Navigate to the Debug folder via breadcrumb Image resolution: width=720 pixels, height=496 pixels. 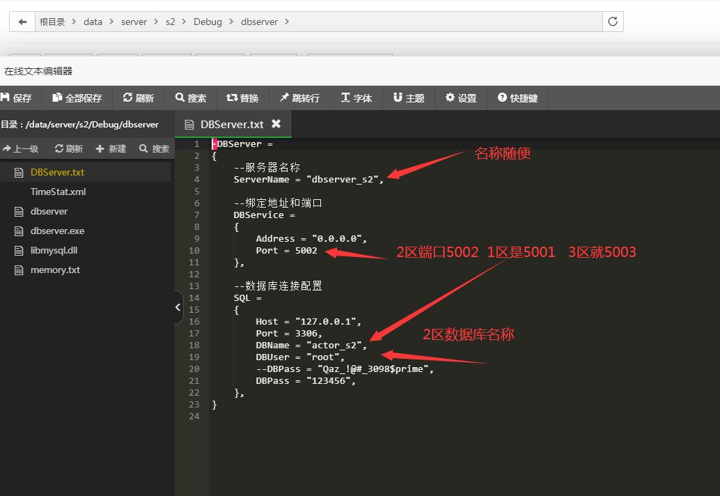tap(208, 22)
